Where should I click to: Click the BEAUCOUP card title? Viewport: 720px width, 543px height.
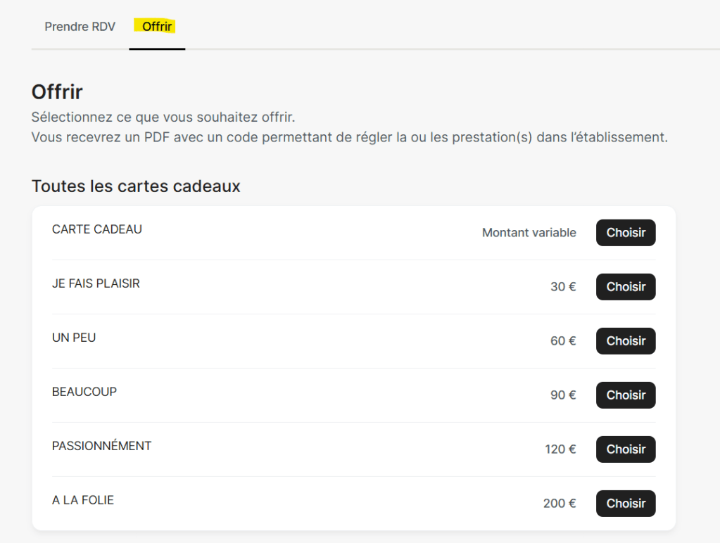(x=84, y=392)
